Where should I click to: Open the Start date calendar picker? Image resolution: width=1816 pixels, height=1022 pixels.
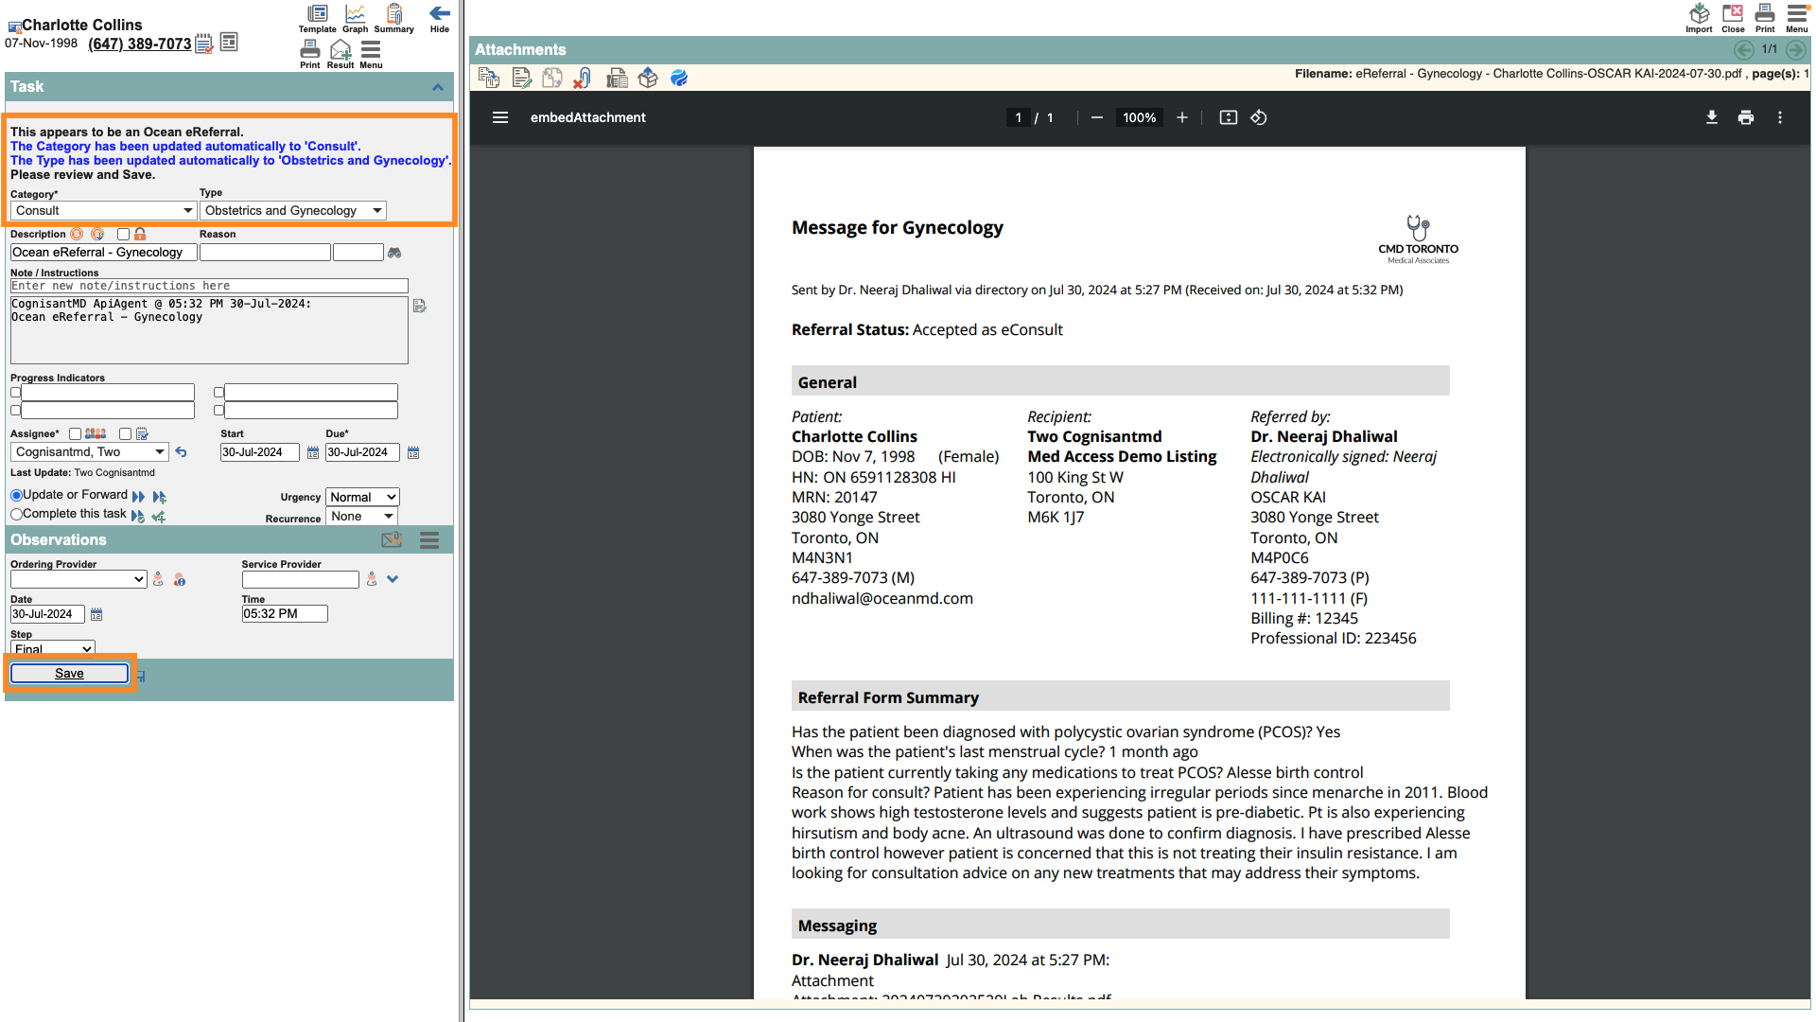pyautogui.click(x=313, y=452)
